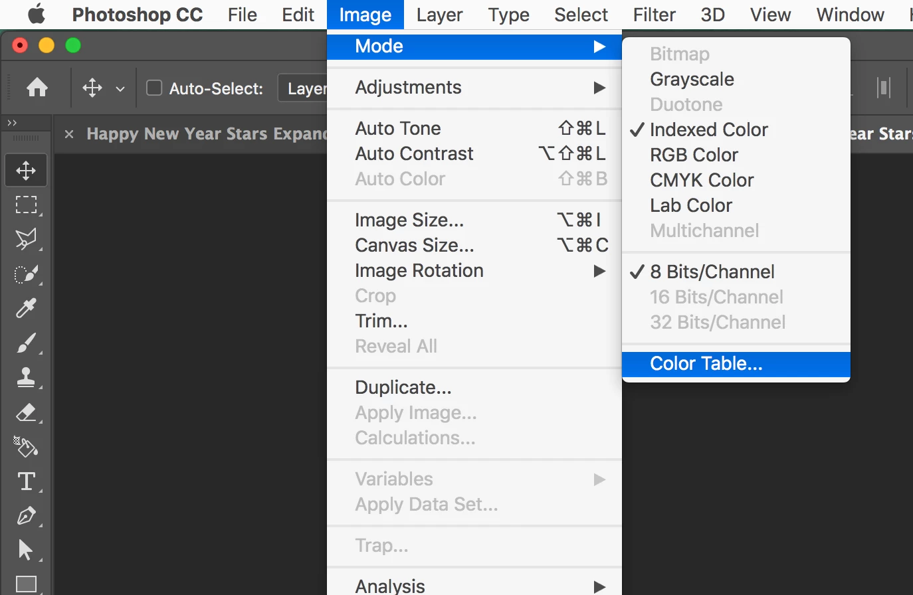The height and width of the screenshot is (595, 913).
Task: Expand the Analysis submenu
Action: (474, 586)
